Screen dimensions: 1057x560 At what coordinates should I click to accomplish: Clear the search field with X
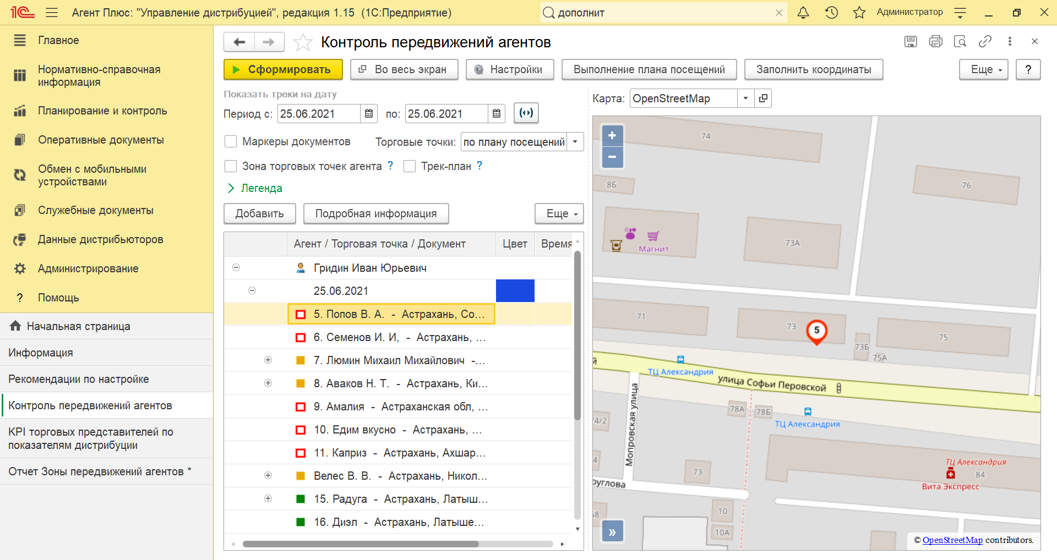(778, 13)
